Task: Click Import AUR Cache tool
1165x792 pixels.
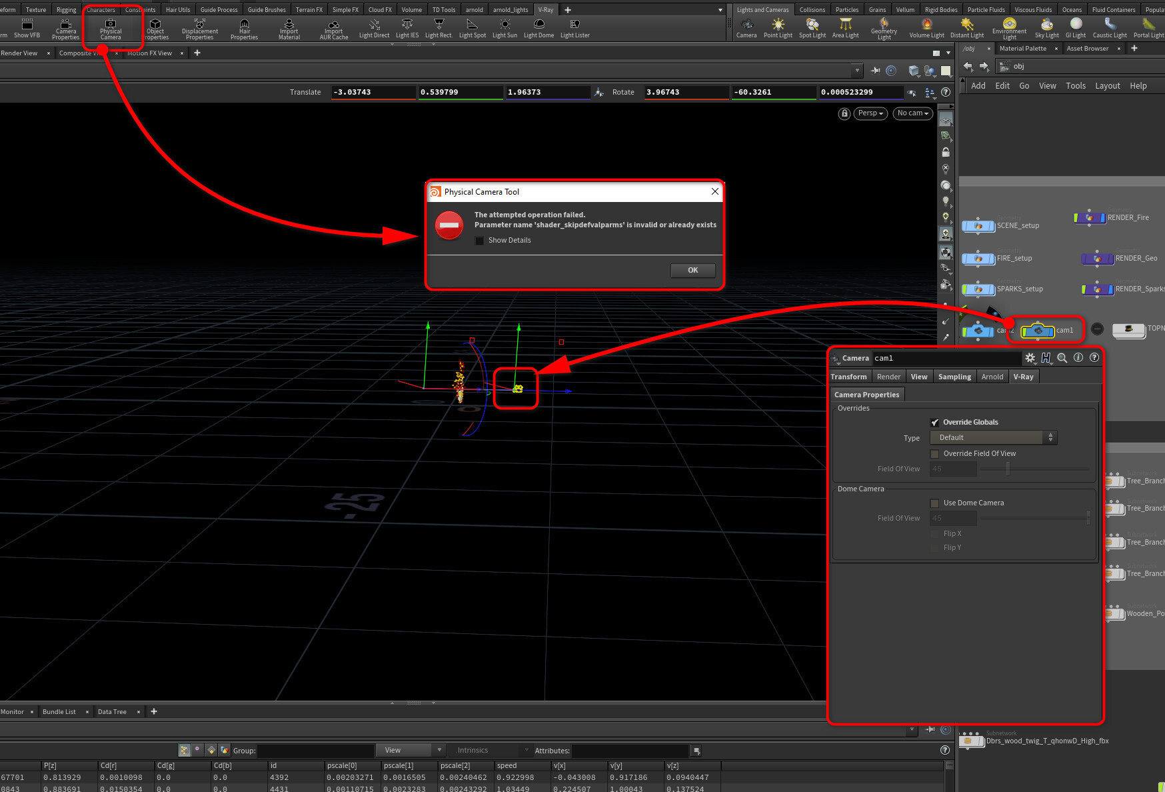Action: pyautogui.click(x=334, y=29)
